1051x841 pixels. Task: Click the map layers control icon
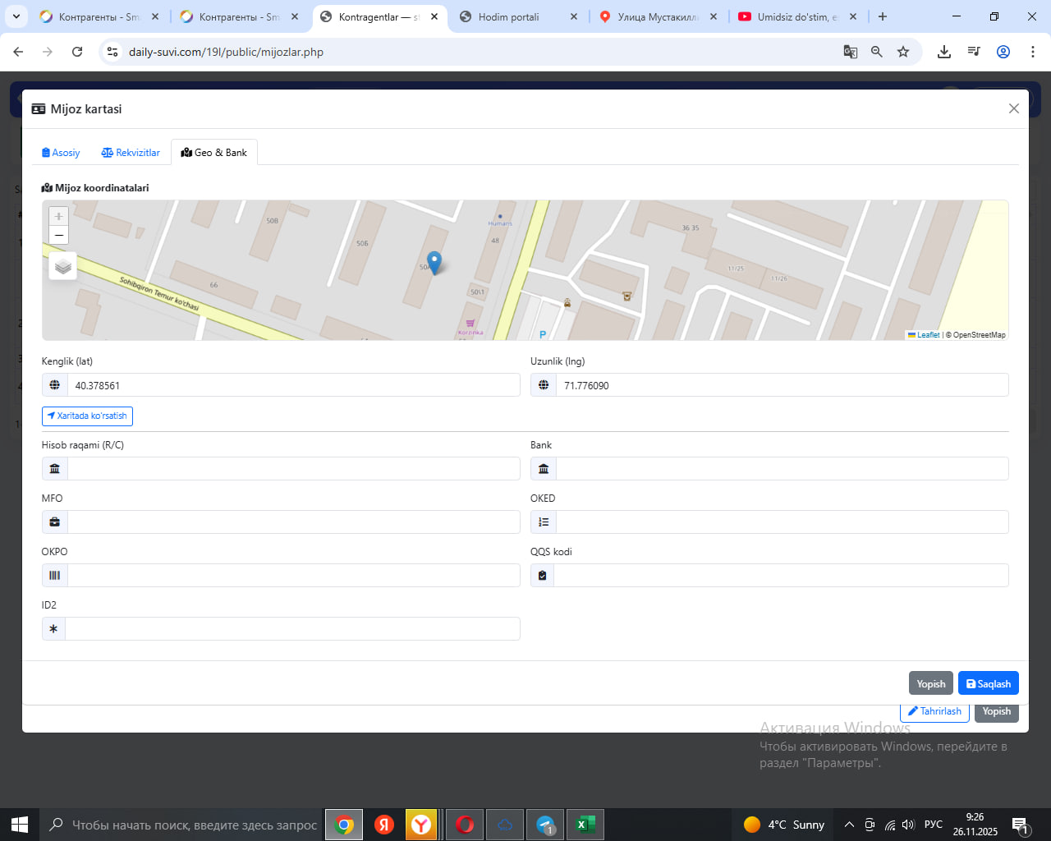[63, 266]
